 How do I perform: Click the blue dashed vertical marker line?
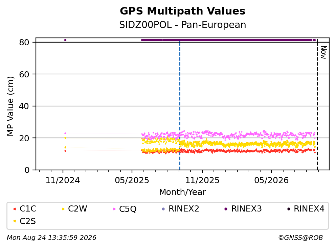[180, 104]
